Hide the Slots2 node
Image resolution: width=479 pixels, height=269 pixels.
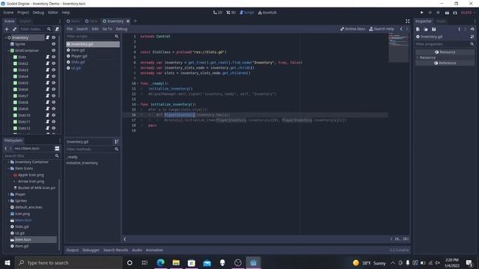(x=53, y=64)
